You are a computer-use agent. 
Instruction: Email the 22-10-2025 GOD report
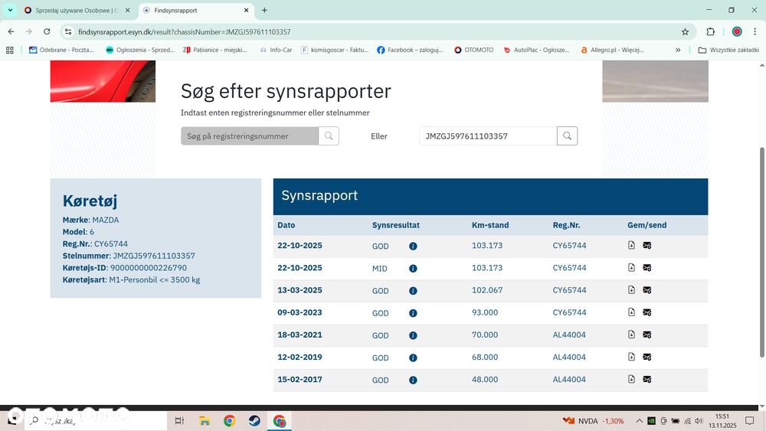647,246
